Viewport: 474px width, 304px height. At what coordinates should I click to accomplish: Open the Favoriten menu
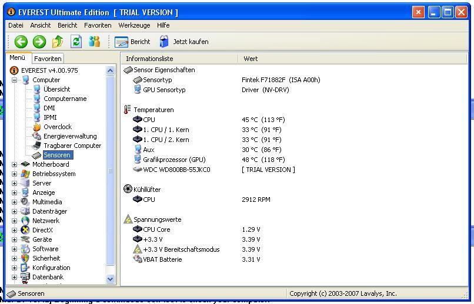(x=98, y=25)
